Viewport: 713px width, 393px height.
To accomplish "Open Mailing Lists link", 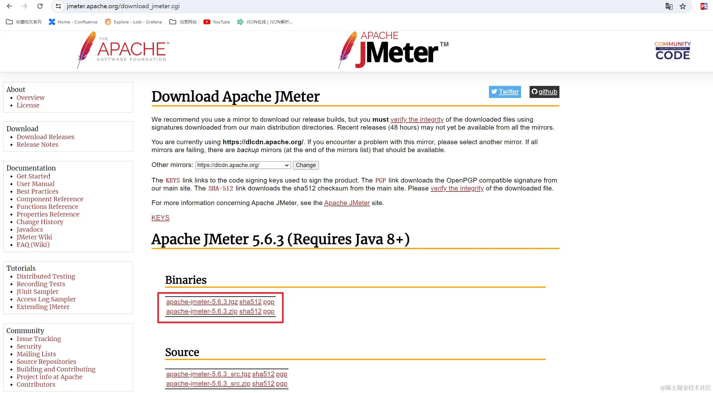I will click(x=36, y=354).
